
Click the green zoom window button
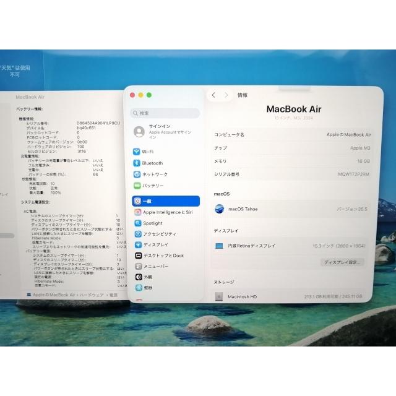tap(149, 95)
